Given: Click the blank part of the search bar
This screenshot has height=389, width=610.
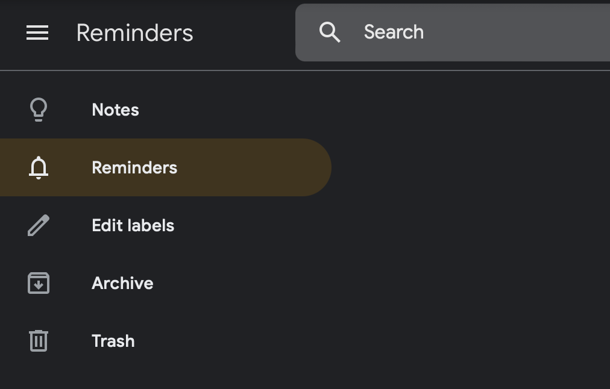Looking at the screenshot, I should point(517,33).
